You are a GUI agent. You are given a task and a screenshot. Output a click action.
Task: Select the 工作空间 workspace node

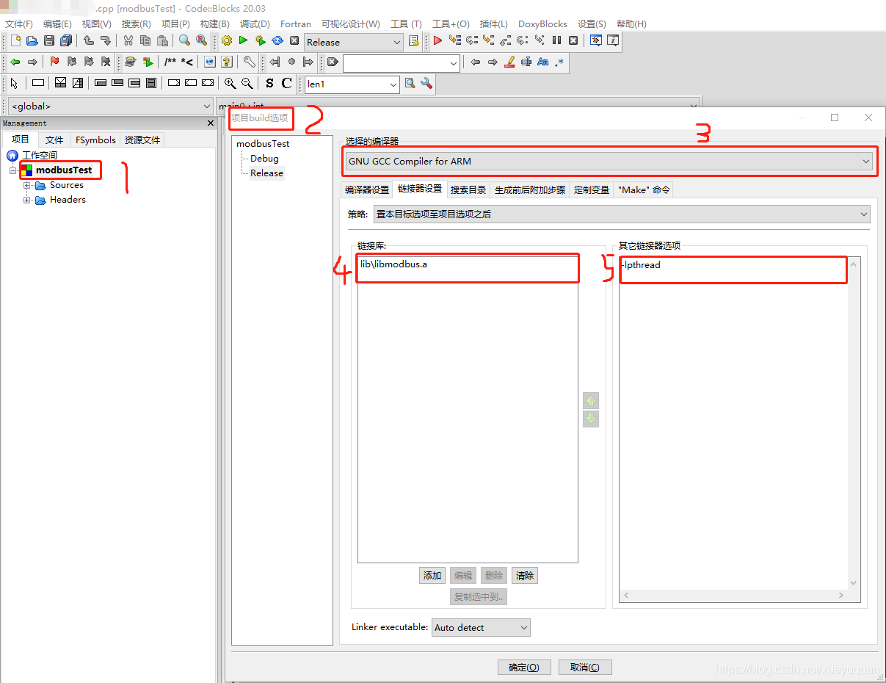point(39,156)
